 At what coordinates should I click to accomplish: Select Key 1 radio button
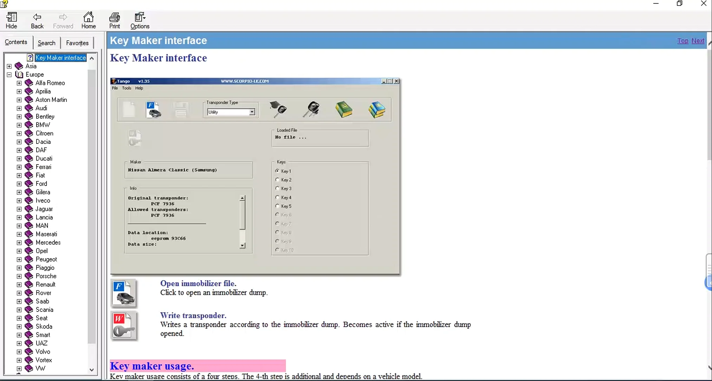click(x=277, y=170)
